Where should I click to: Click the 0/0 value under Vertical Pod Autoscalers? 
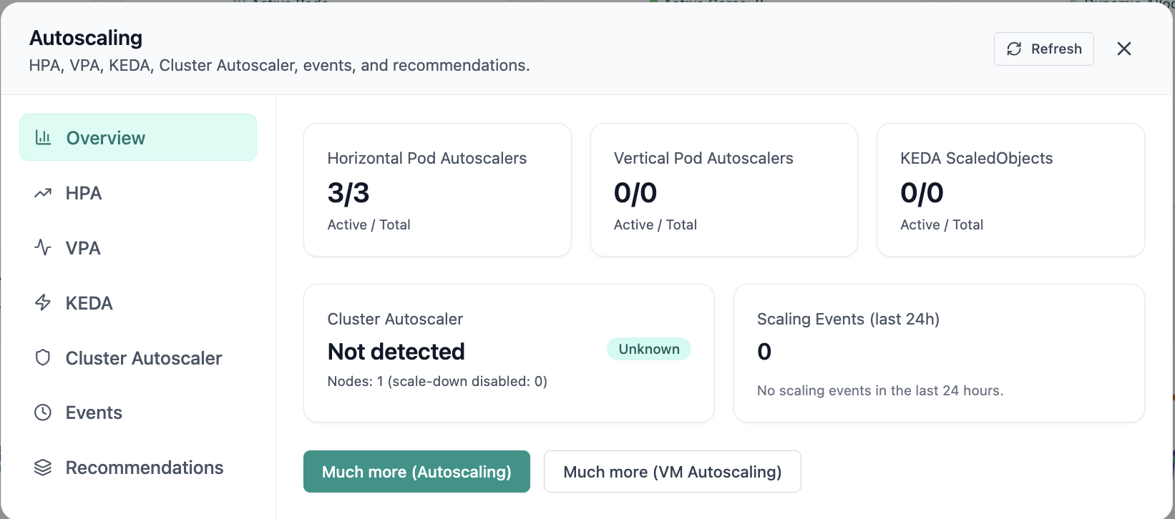coord(635,193)
